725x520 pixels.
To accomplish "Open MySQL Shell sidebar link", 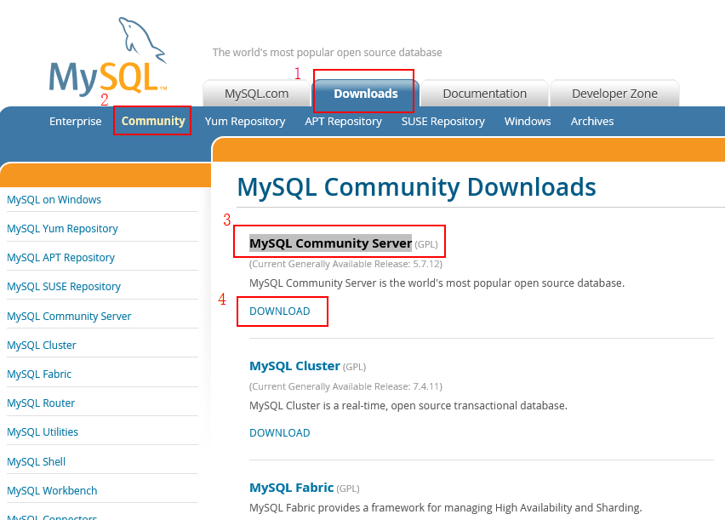I will click(36, 462).
